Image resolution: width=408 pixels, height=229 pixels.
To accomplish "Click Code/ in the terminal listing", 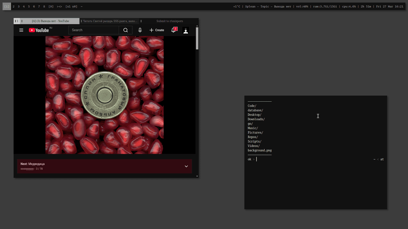I will 252,106.
